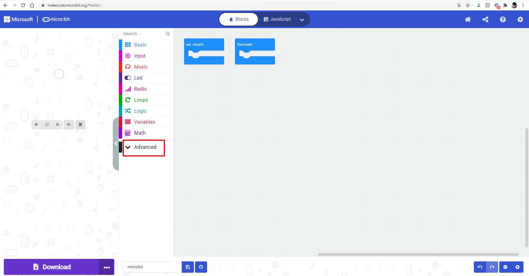Open the Home page icon
529x276 pixels.
click(x=468, y=19)
